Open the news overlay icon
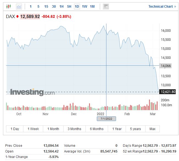This screenshot has height=161, width=179. (106, 6)
